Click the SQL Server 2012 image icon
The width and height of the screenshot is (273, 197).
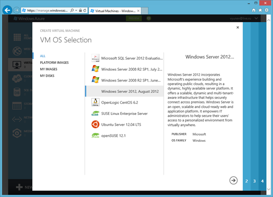[95, 58]
